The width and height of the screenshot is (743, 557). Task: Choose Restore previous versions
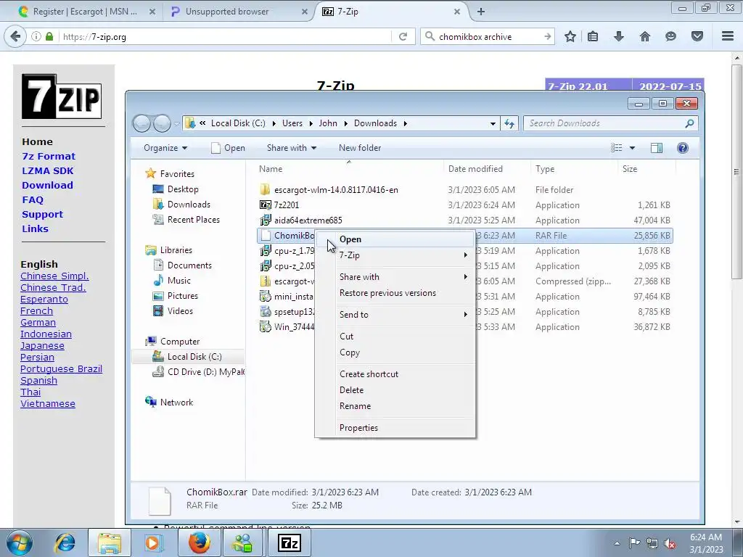point(395,293)
